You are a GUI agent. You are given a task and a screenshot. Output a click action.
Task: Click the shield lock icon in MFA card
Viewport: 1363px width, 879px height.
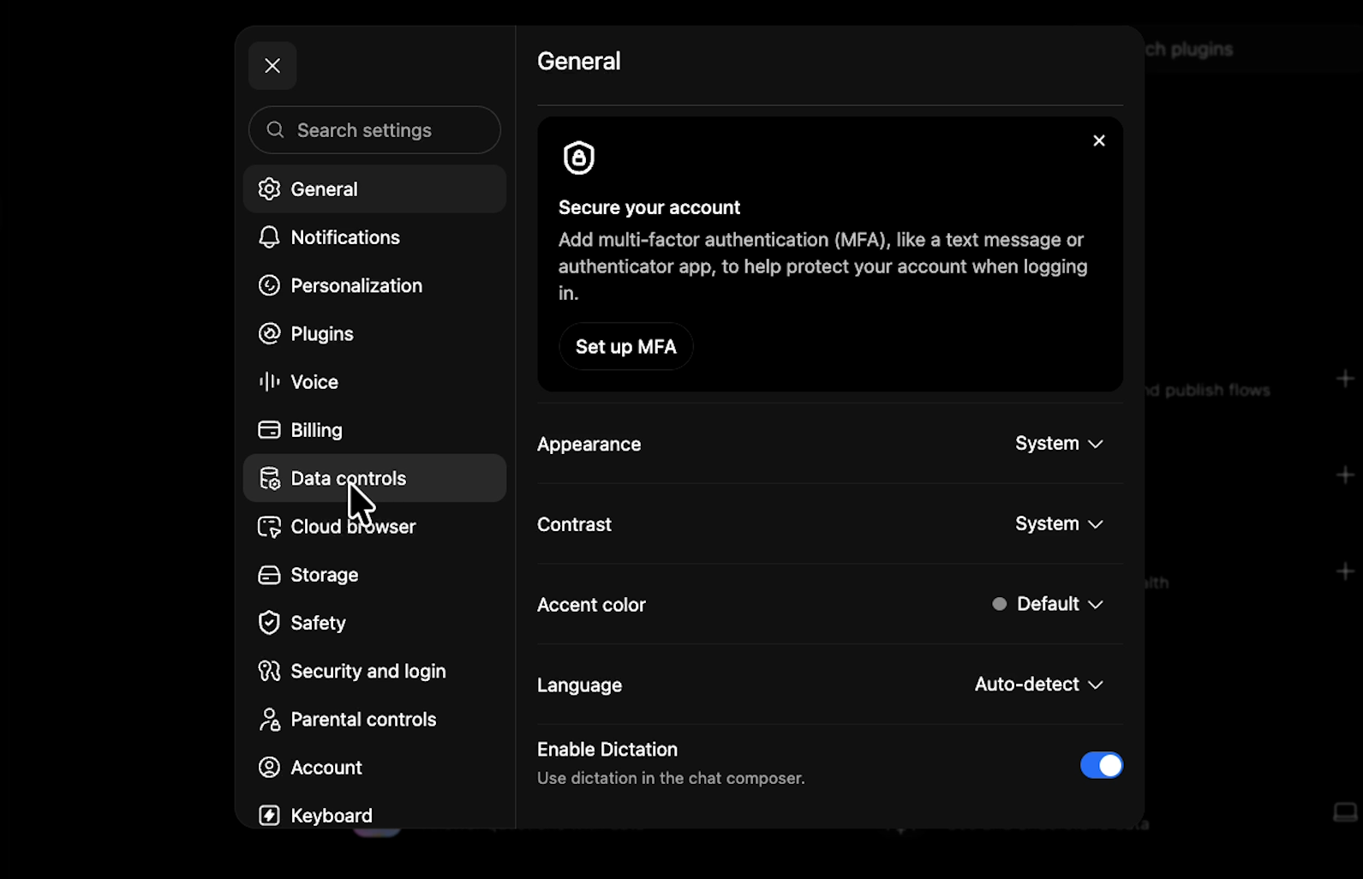point(579,158)
